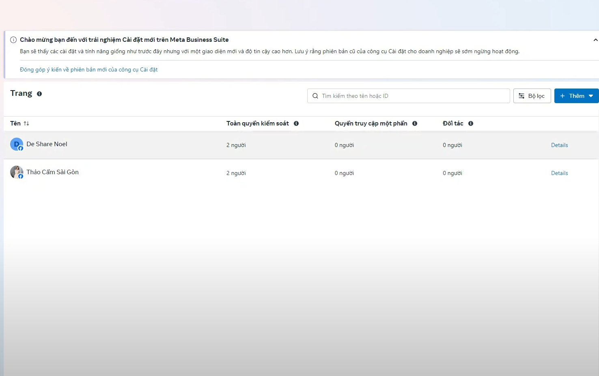
Task: Collapse the Meta Business Suite welcome banner
Action: pos(595,40)
